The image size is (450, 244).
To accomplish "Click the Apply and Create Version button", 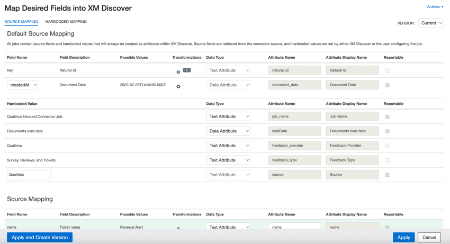I will click(40, 238).
